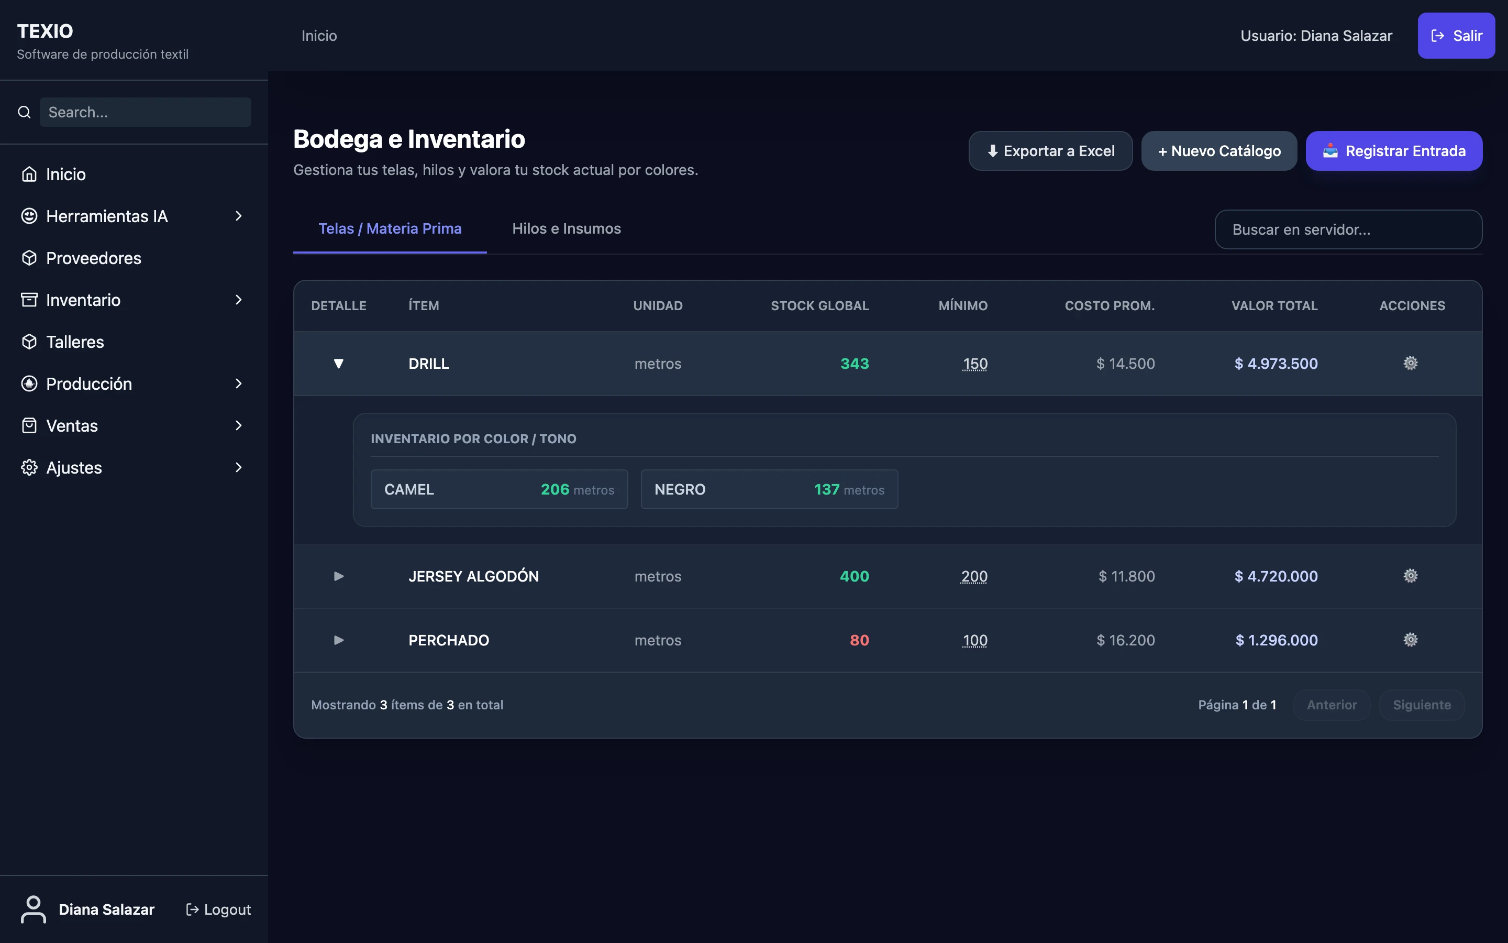Click the Nuevo Catálogo button

click(x=1219, y=151)
